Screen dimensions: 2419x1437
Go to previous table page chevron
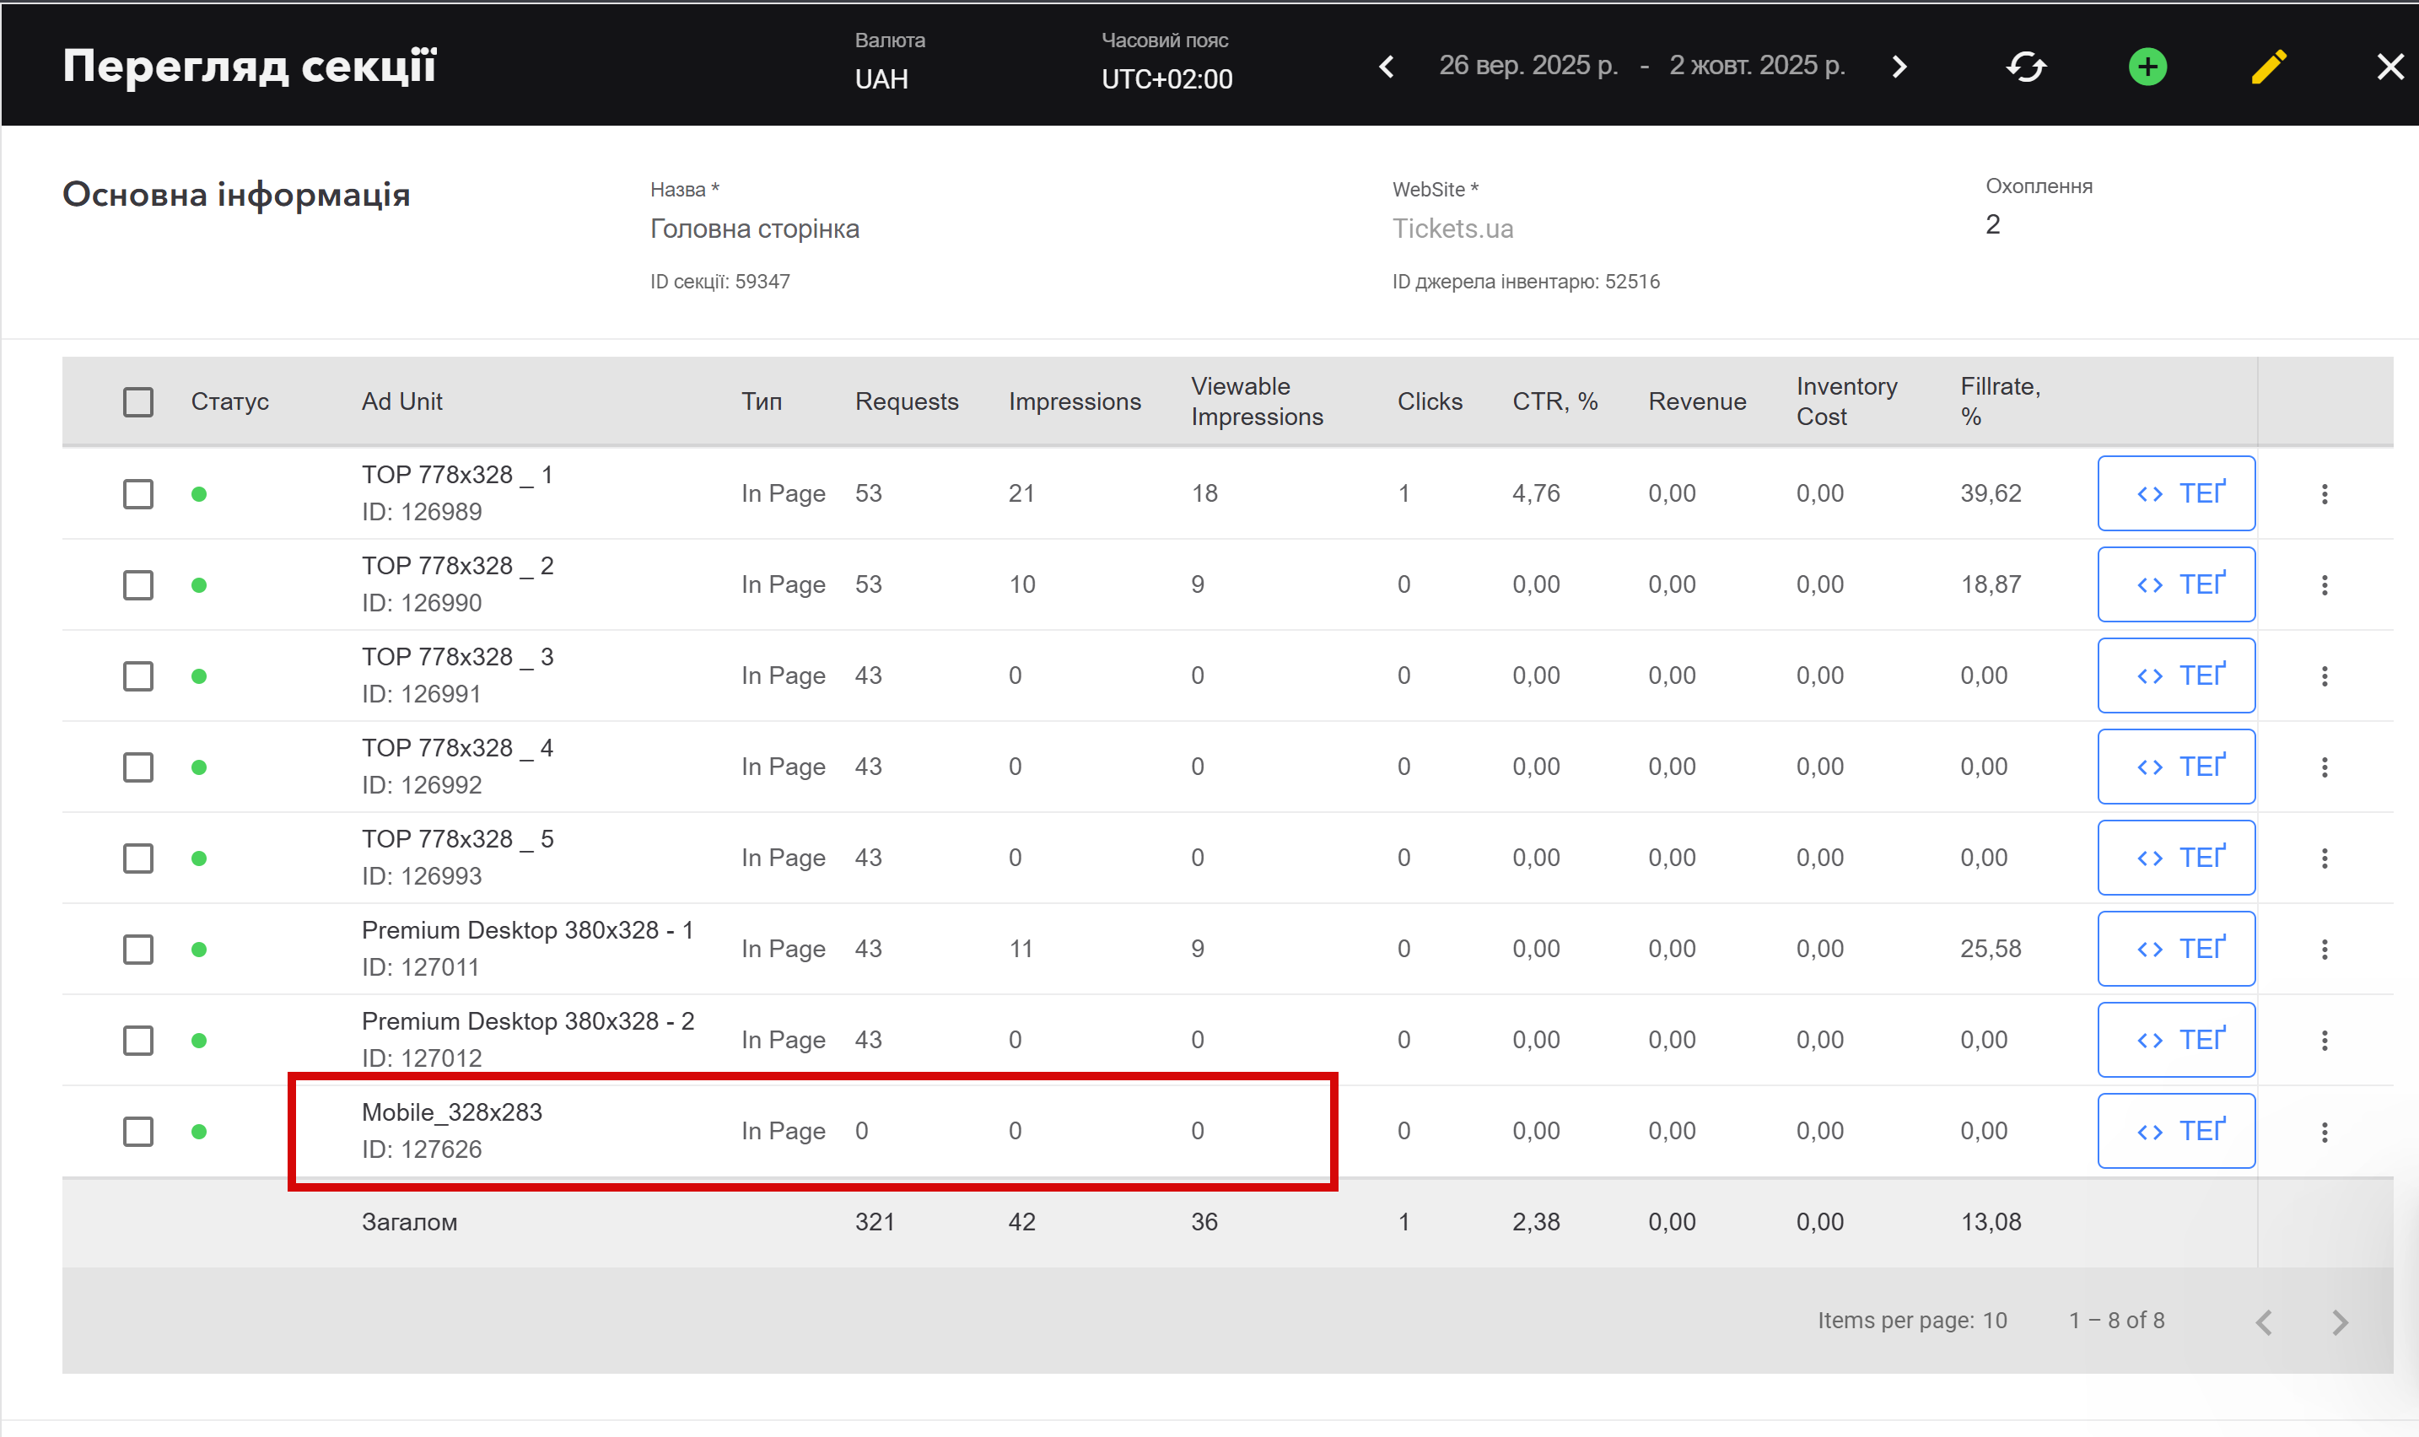(2264, 1321)
